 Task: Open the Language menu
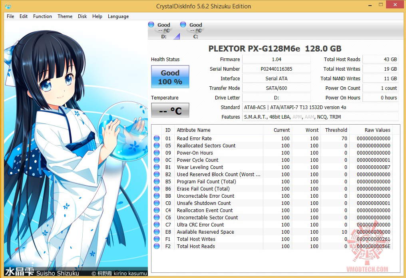(118, 16)
